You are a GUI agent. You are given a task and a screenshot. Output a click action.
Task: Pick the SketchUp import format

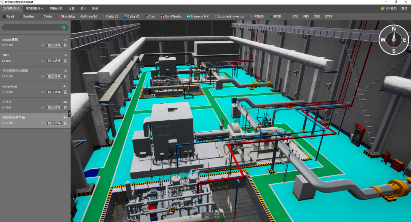tap(66, 16)
